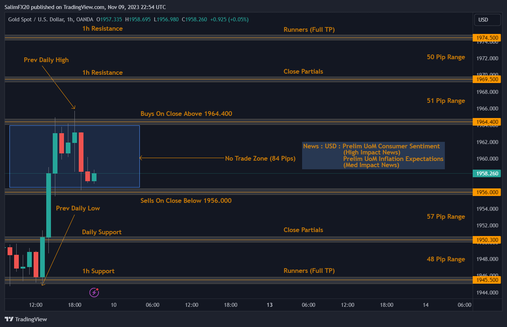Viewport: 507px width, 327px height.
Task: Click the '48 Pip Range' text
Action: point(446,259)
